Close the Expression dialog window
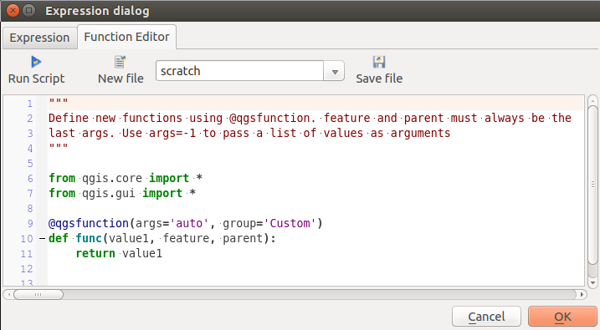Image resolution: width=600 pixels, height=330 pixels. tap(13, 10)
